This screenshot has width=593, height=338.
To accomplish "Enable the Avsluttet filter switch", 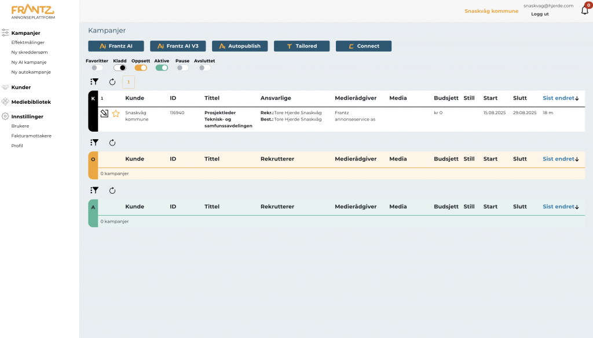I will [204, 68].
